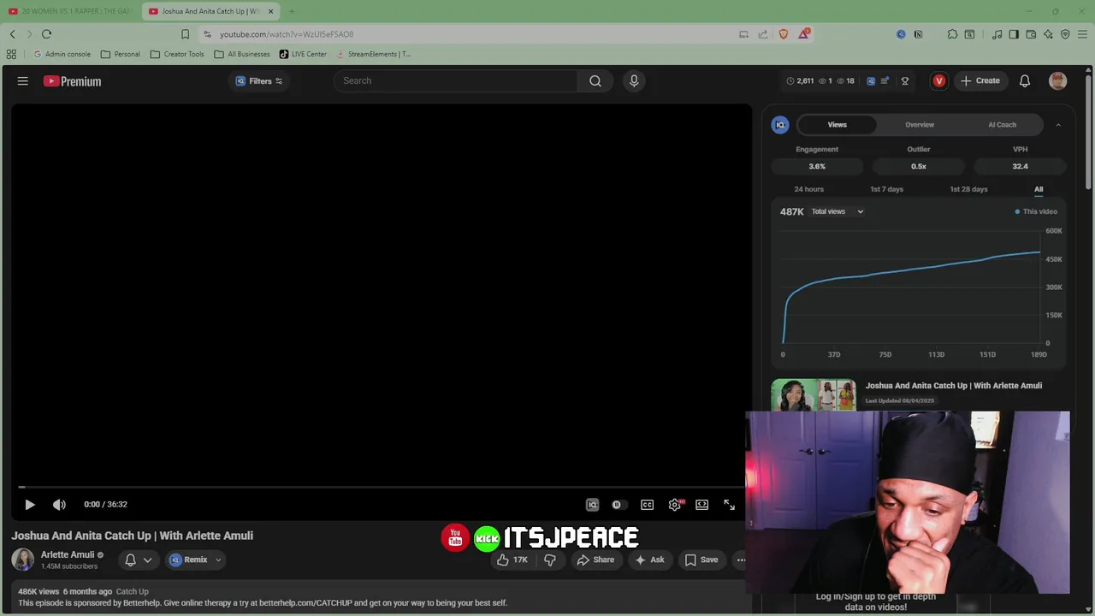Image resolution: width=1095 pixels, height=616 pixels.
Task: Open the Arlette Amuli channel name
Action: [x=68, y=554]
